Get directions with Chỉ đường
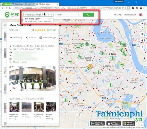Screen dimensions: 147x129 point(16,37)
